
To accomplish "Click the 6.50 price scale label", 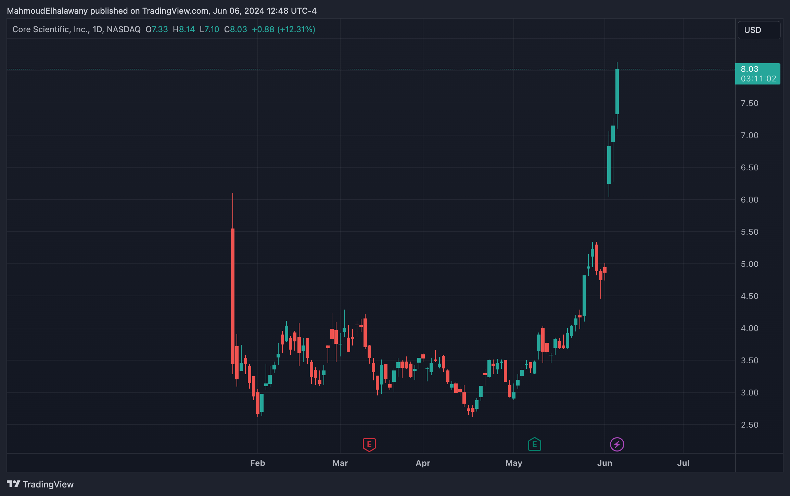I will pyautogui.click(x=749, y=168).
